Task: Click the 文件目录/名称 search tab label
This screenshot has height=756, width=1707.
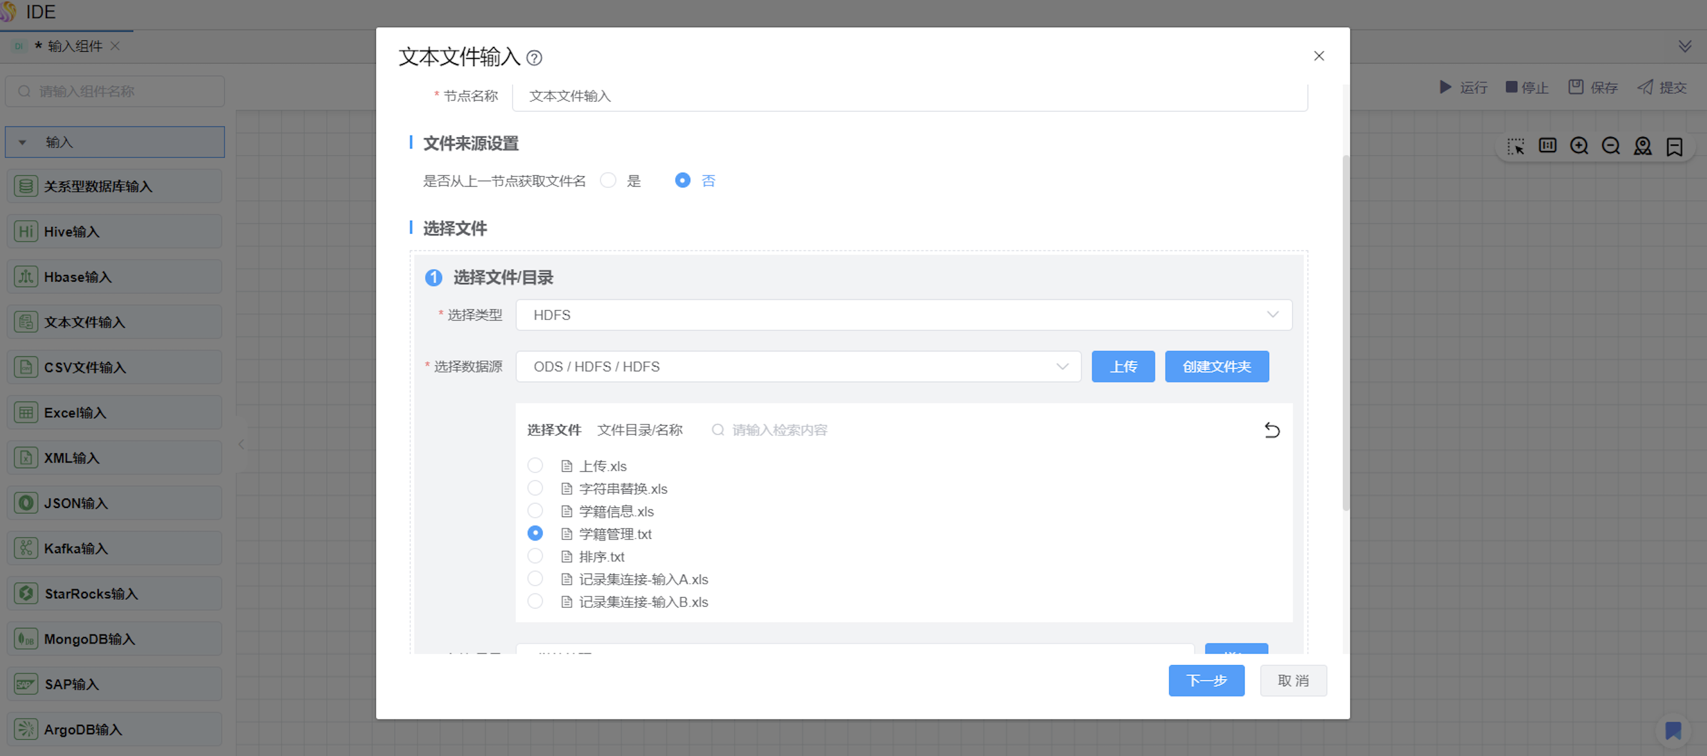Action: pos(640,430)
